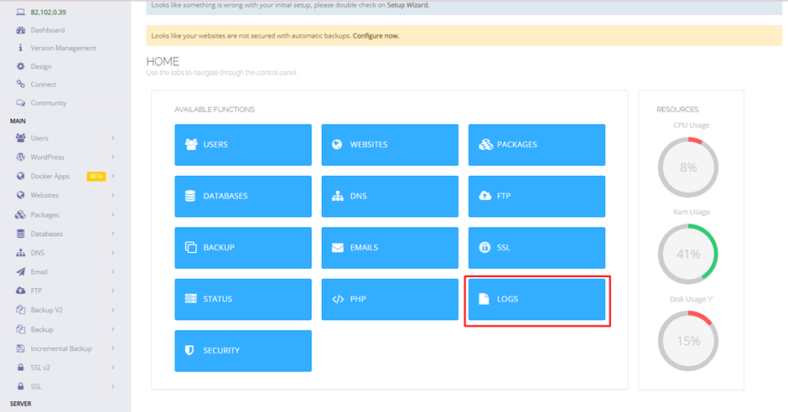The width and height of the screenshot is (788, 412).
Task: Open the FTP function tile
Action: (x=537, y=196)
